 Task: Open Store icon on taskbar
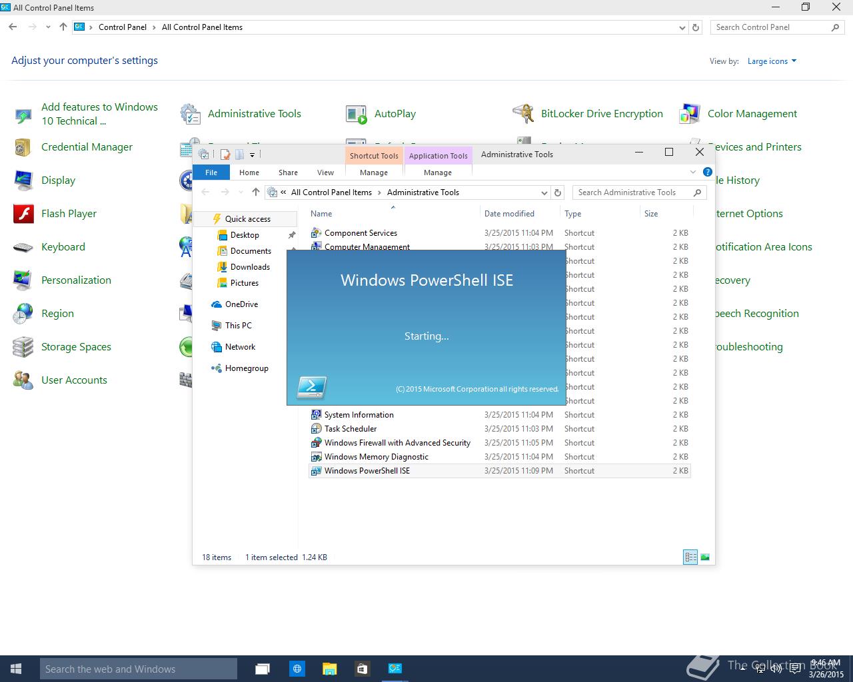click(x=362, y=669)
